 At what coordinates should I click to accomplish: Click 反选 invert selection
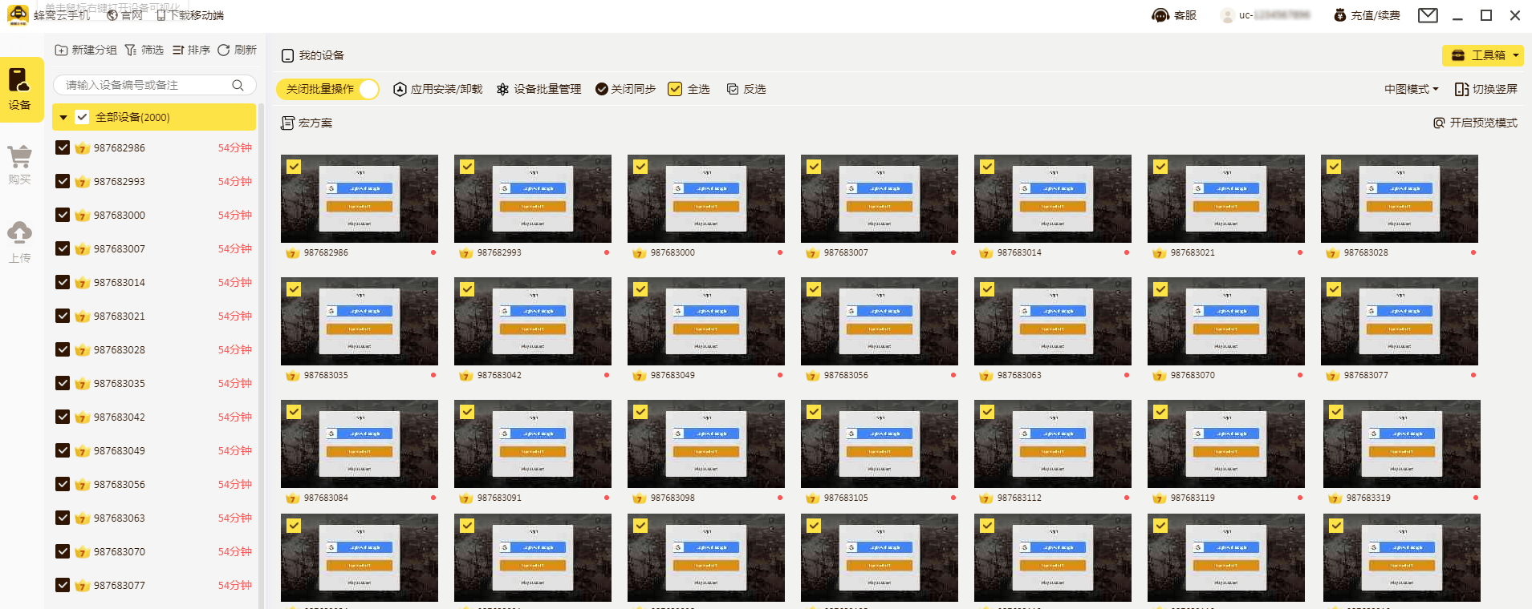click(746, 89)
